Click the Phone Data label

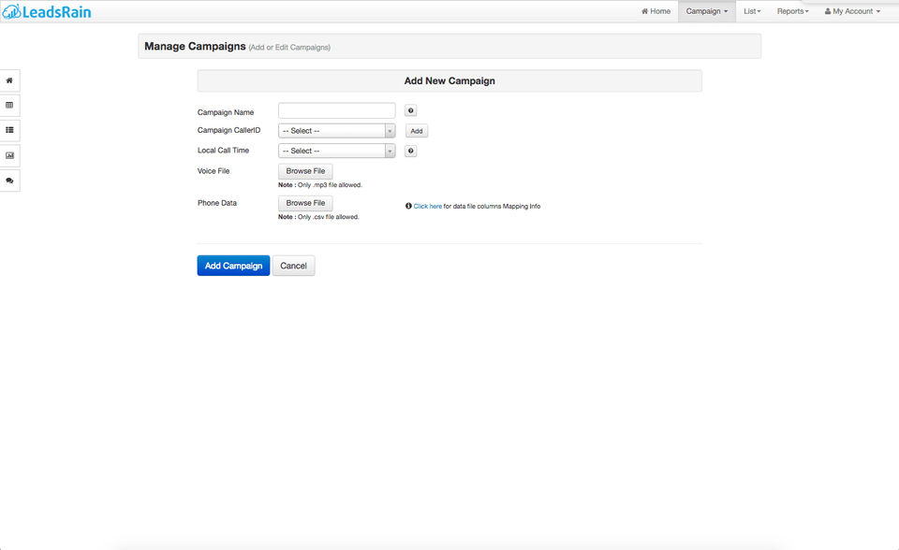pos(216,203)
